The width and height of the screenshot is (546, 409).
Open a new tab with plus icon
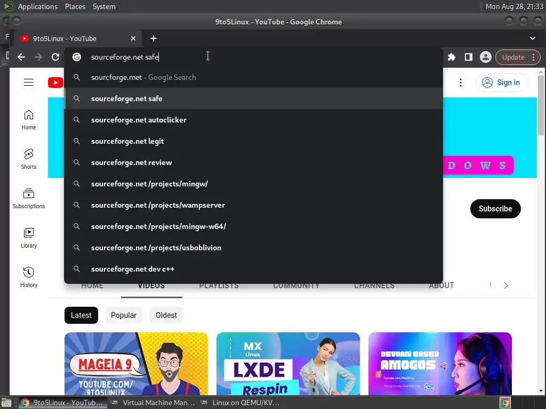click(x=154, y=38)
